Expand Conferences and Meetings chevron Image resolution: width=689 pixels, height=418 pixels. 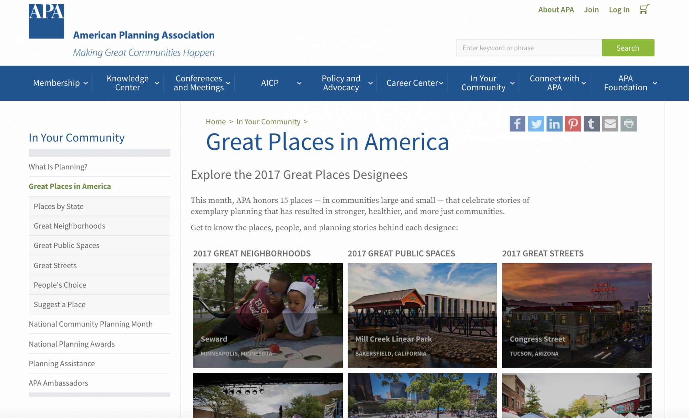coord(228,83)
